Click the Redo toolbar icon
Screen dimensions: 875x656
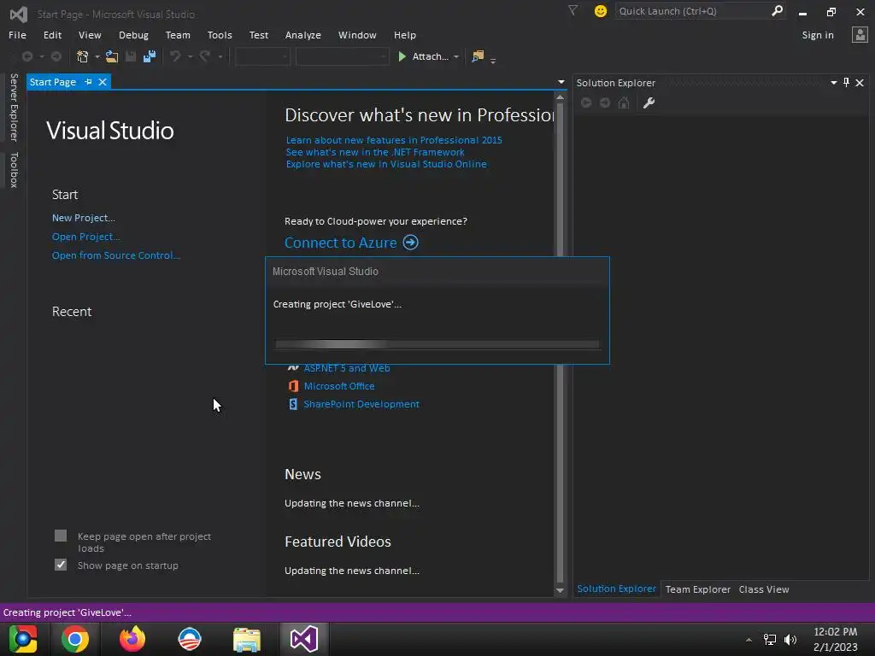click(x=205, y=56)
